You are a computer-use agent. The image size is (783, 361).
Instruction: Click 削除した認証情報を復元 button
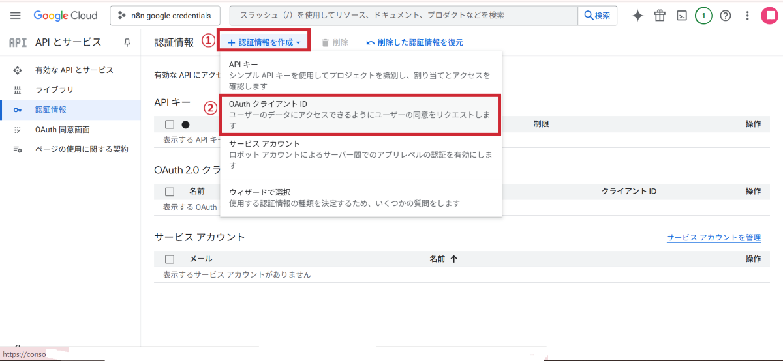click(x=415, y=42)
